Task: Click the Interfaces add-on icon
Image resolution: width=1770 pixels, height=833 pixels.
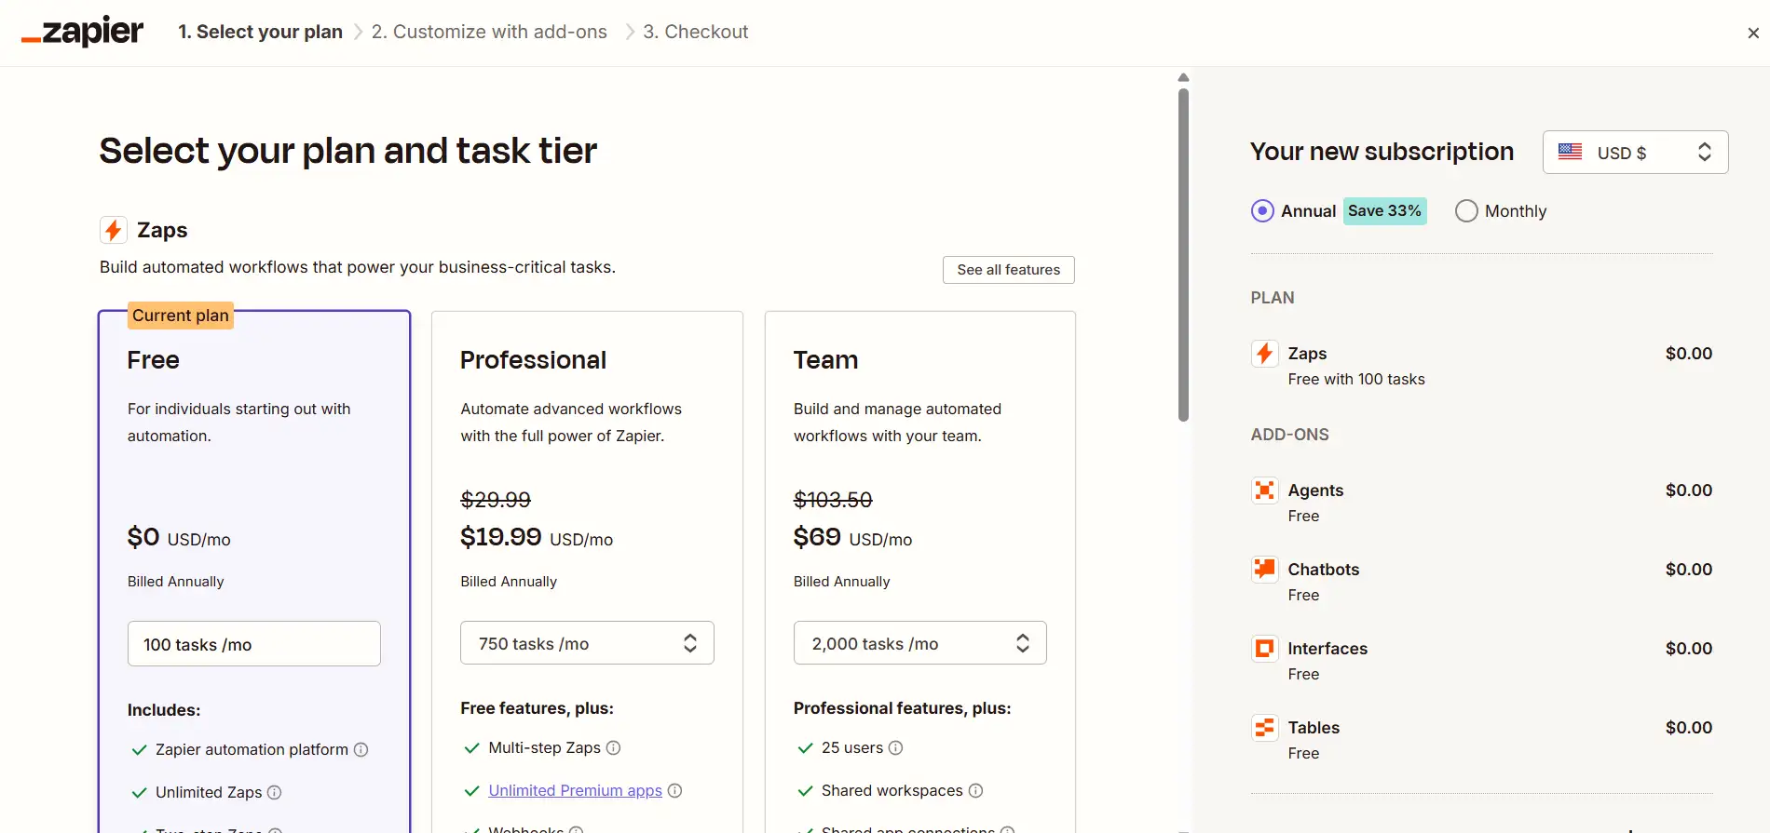Action: [x=1264, y=649]
